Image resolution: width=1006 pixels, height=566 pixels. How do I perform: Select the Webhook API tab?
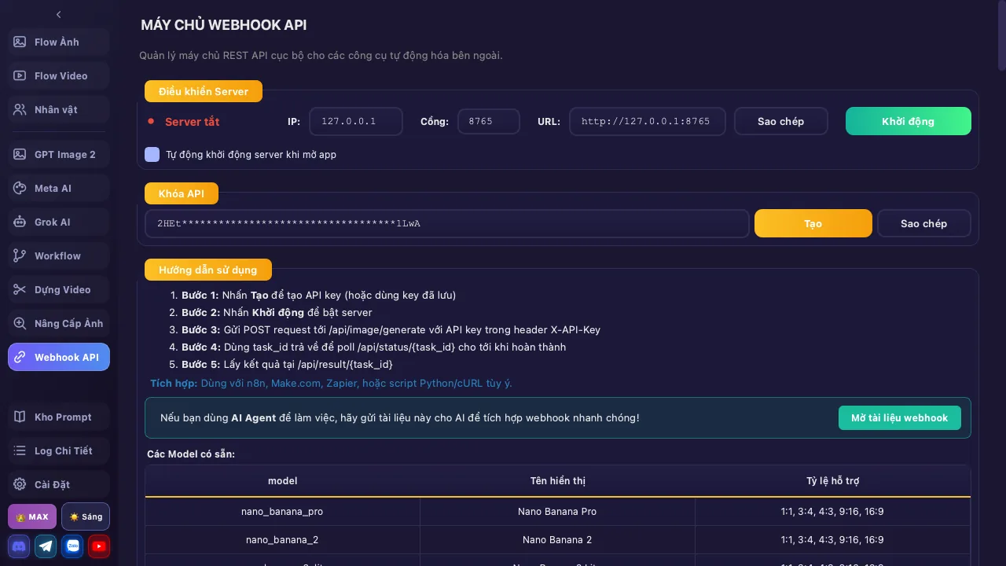coord(59,358)
